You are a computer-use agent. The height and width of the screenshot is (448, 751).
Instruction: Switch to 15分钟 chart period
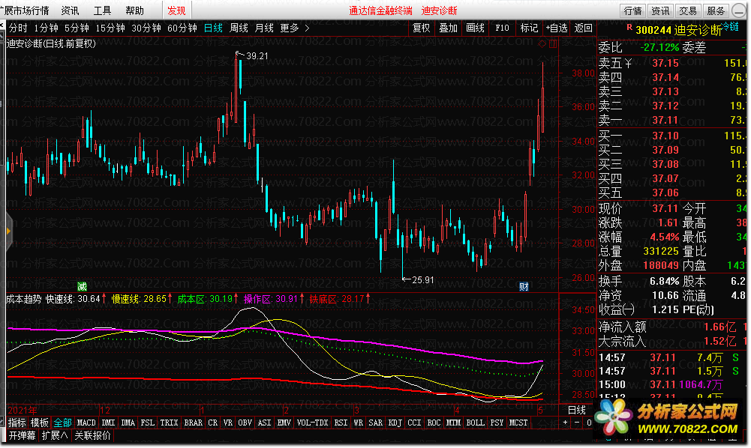(110, 28)
